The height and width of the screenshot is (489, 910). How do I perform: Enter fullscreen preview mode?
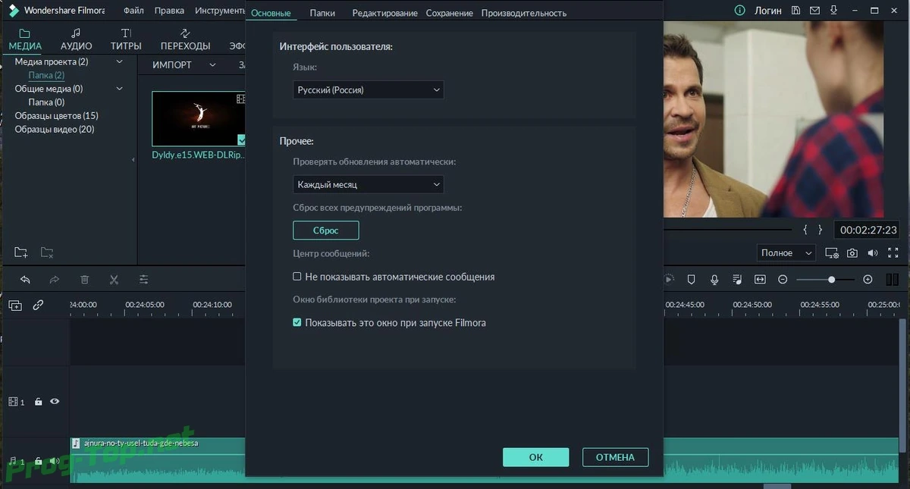click(893, 252)
